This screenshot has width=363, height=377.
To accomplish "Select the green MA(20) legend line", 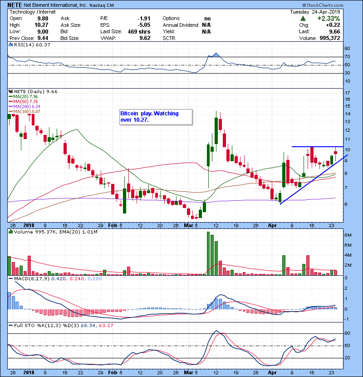I will [10, 97].
